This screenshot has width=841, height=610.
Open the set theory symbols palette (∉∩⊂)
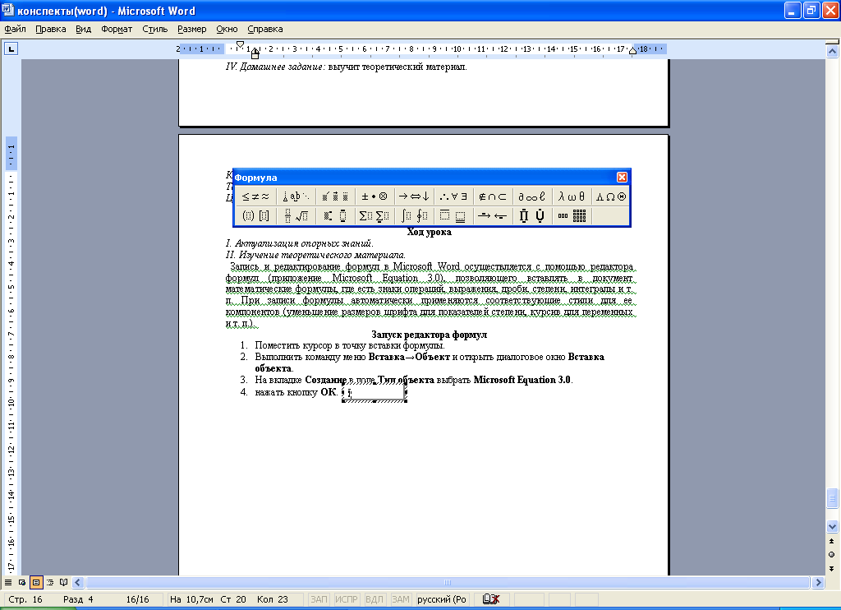(x=494, y=196)
